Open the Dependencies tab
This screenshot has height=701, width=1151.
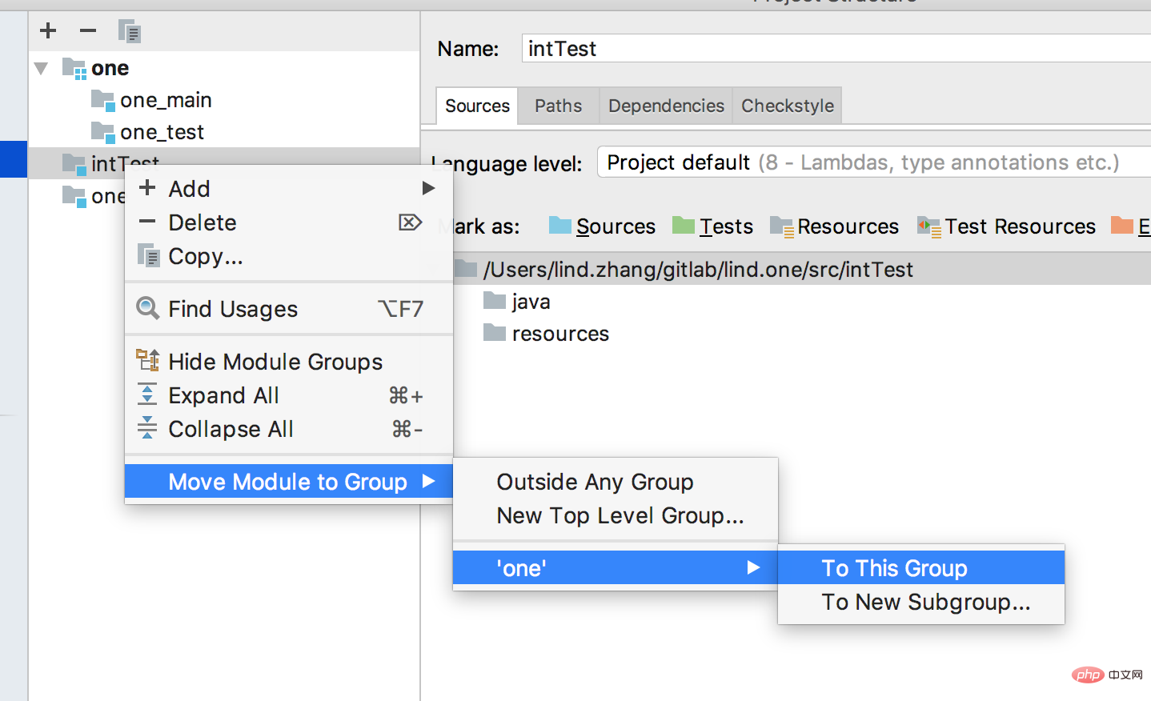point(666,106)
